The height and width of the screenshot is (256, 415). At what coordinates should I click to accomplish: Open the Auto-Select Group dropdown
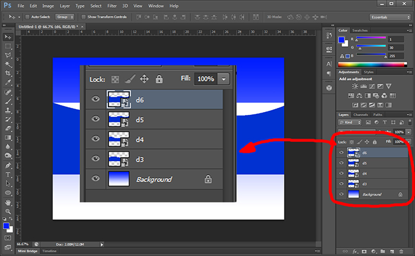[64, 17]
